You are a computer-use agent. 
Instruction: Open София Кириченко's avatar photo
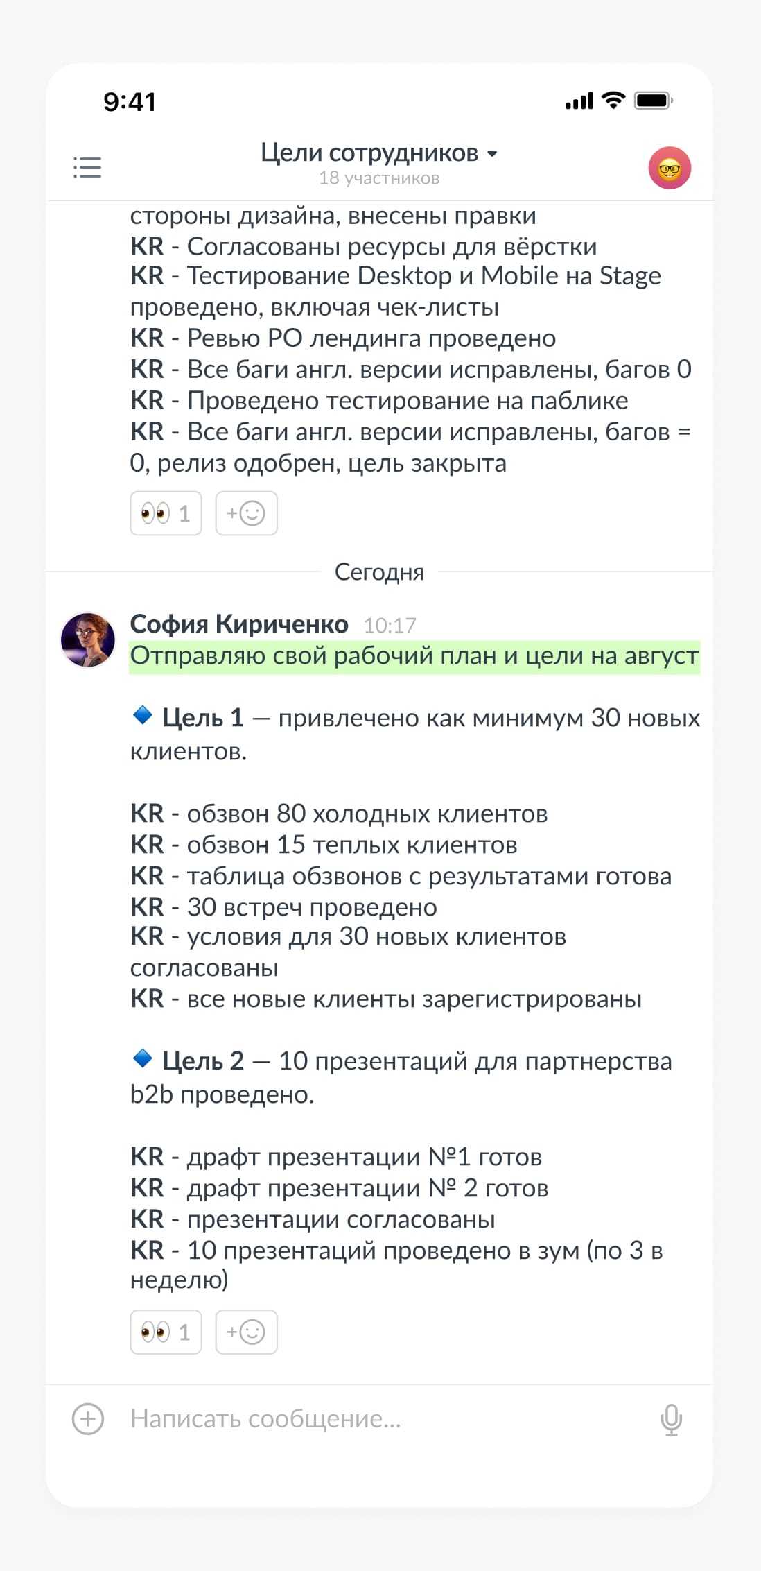[88, 639]
